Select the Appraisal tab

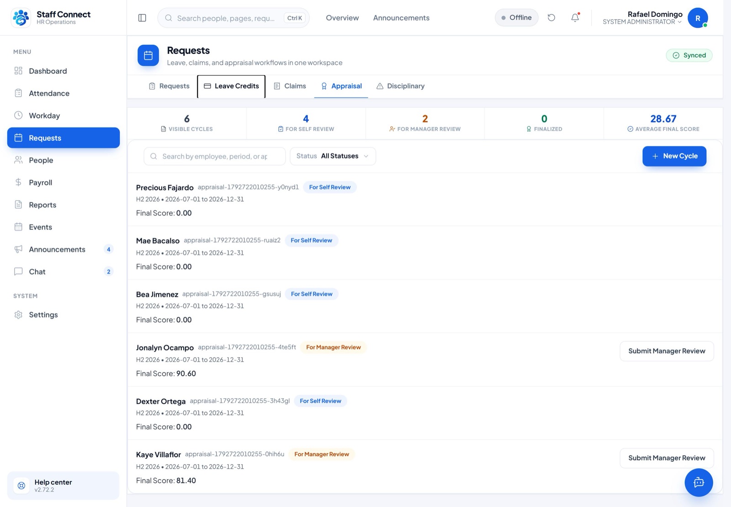[x=341, y=86]
